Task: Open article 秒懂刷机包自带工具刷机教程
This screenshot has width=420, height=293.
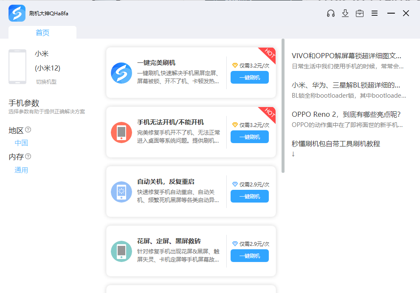Action: pyautogui.click(x=336, y=144)
